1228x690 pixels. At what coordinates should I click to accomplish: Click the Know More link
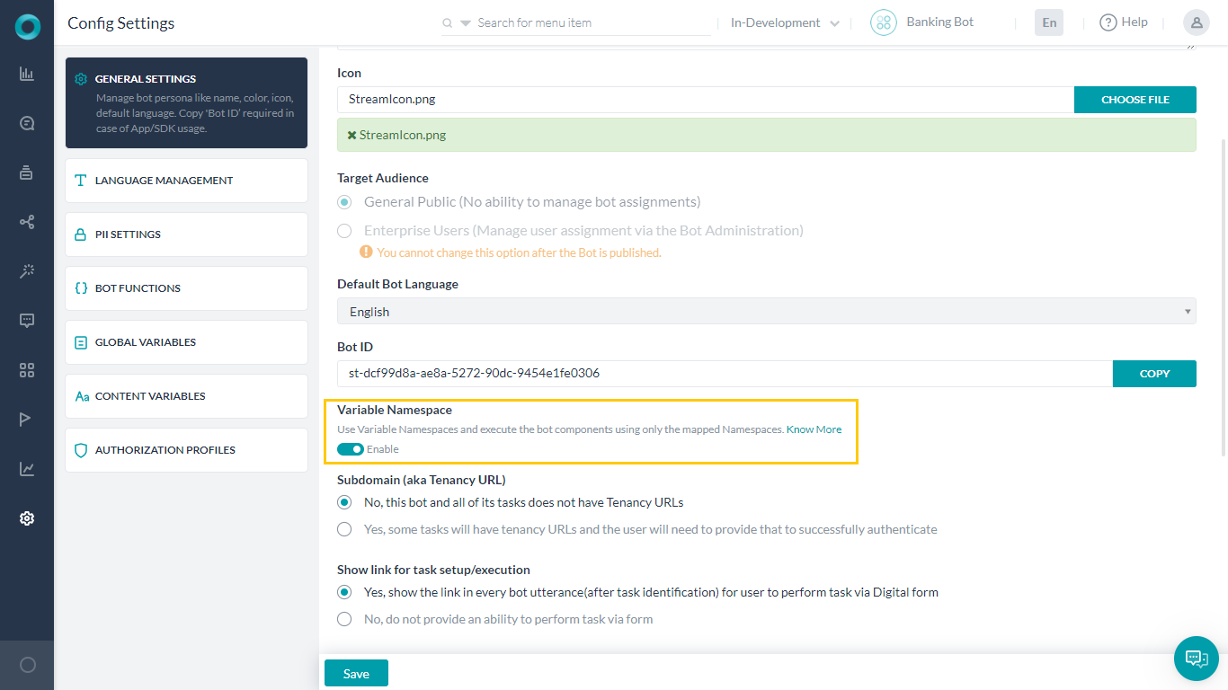click(x=814, y=429)
